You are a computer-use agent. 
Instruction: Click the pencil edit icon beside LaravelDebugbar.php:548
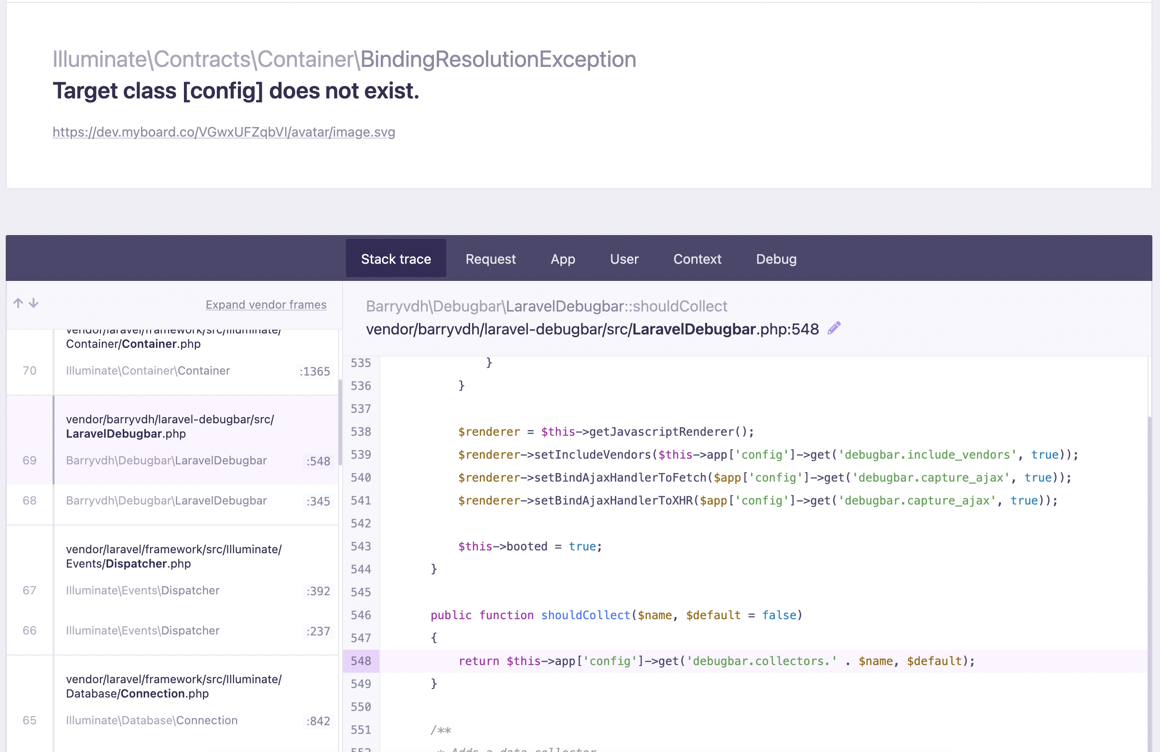tap(833, 329)
